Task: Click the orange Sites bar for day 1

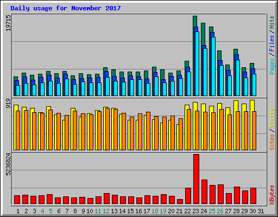Action: click(x=18, y=130)
